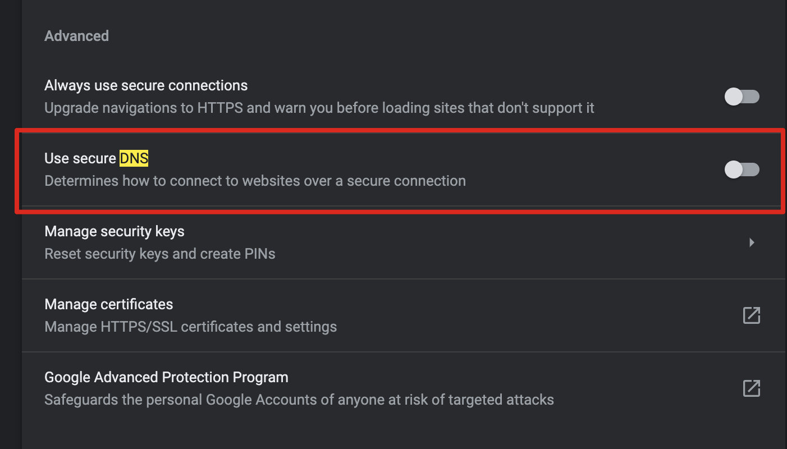Click the Always use secure connections title
Image resolution: width=787 pixels, height=449 pixels.
pos(146,85)
